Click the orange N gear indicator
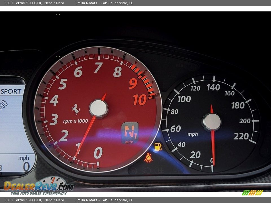Image resolution: width=271 pixels, height=203 pixels. coord(130,130)
